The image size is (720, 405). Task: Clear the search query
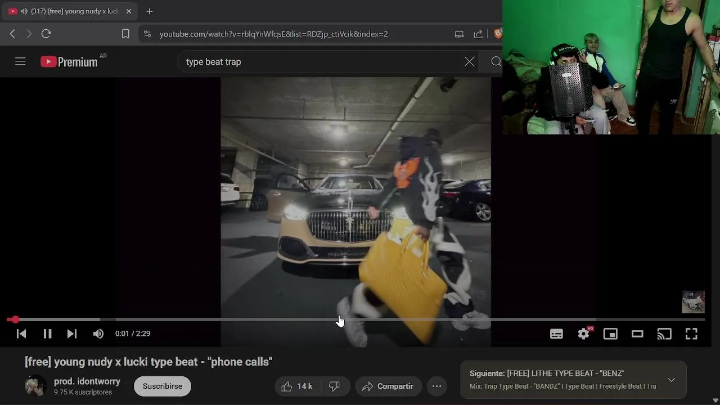click(470, 62)
